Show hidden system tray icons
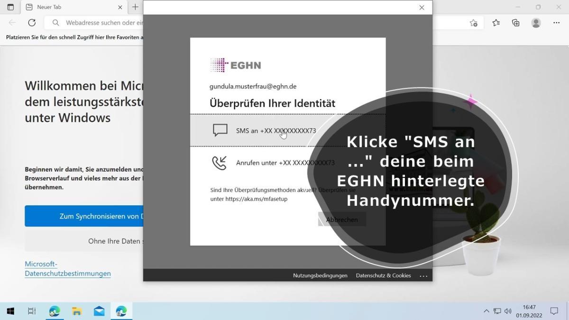The image size is (569, 320). click(486, 311)
